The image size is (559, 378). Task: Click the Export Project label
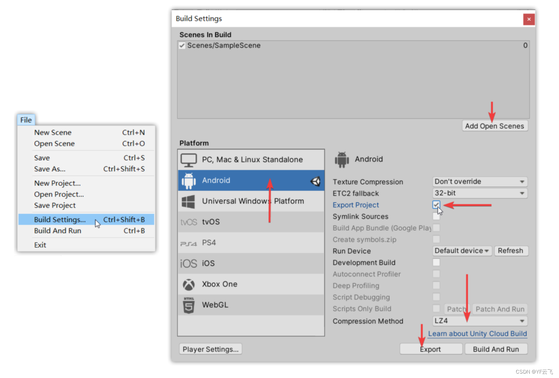point(356,205)
